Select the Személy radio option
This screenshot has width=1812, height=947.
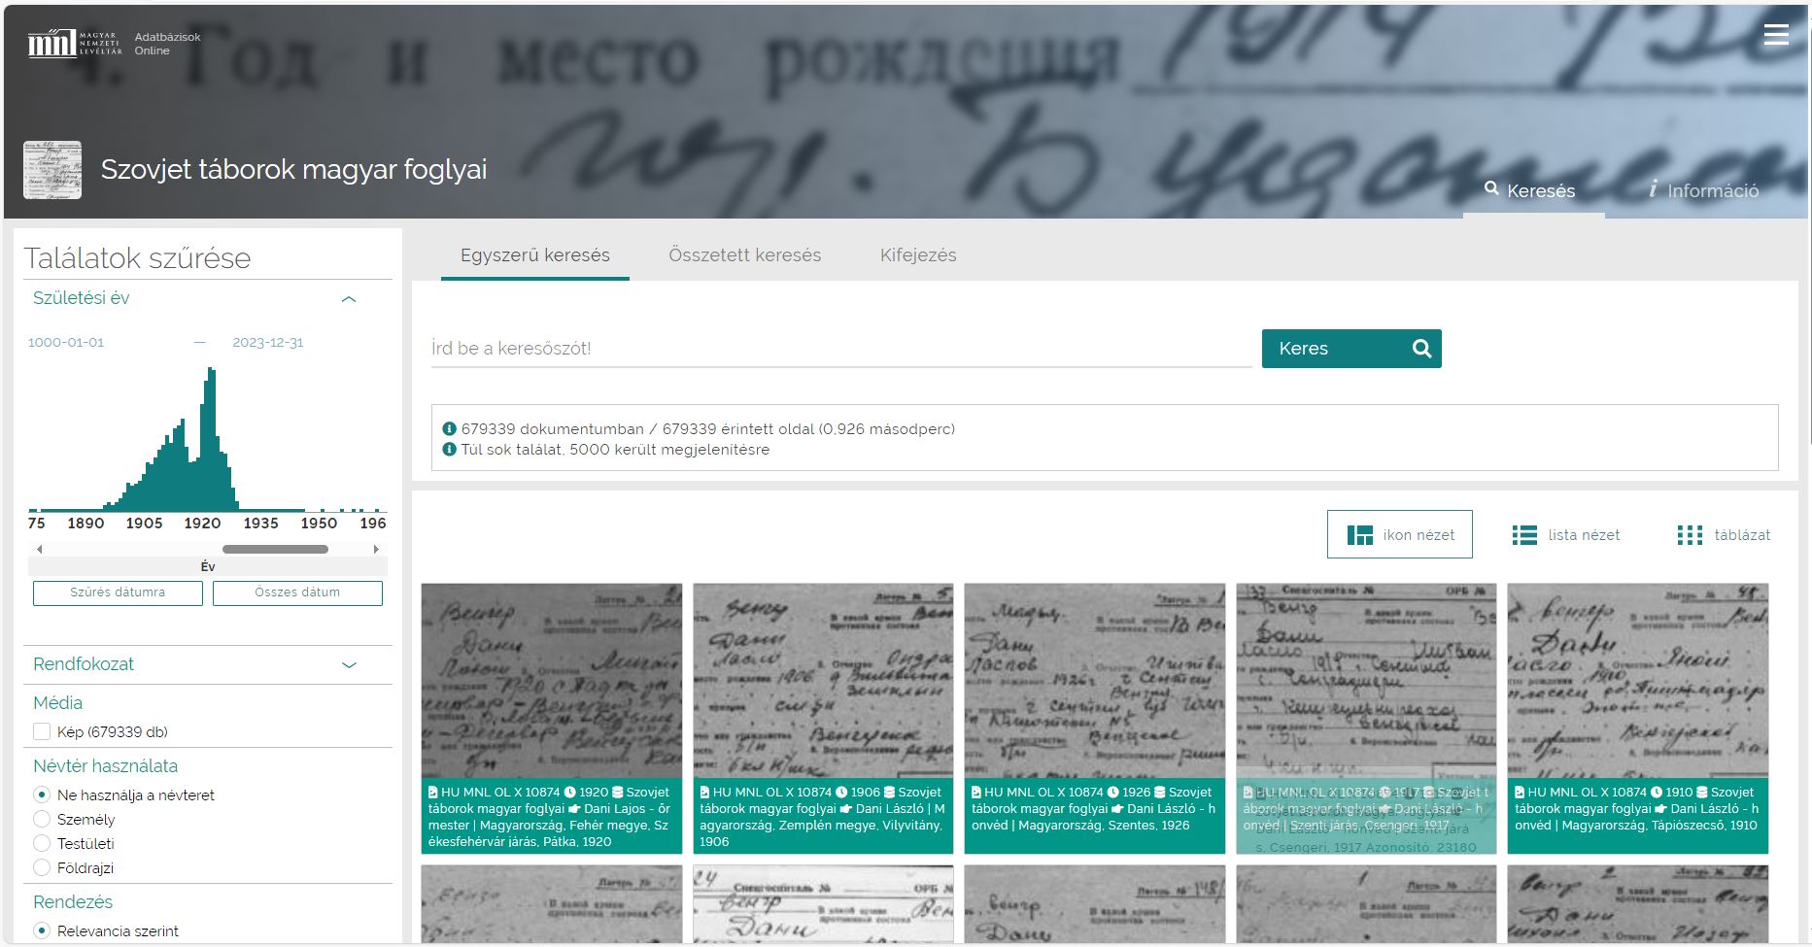(42, 819)
